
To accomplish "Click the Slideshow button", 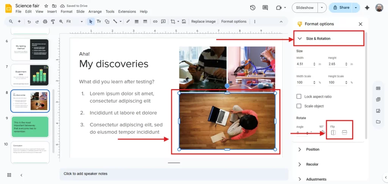I will [305, 8].
